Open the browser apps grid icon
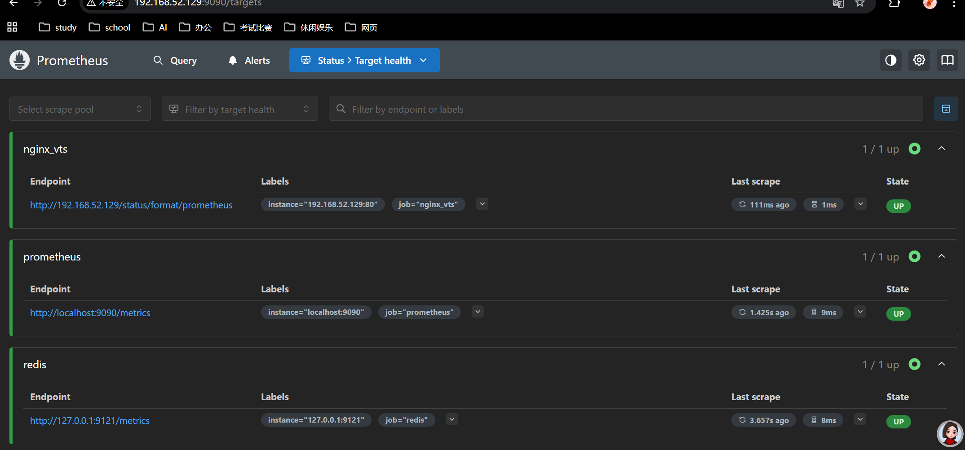This screenshot has width=965, height=450. click(12, 27)
